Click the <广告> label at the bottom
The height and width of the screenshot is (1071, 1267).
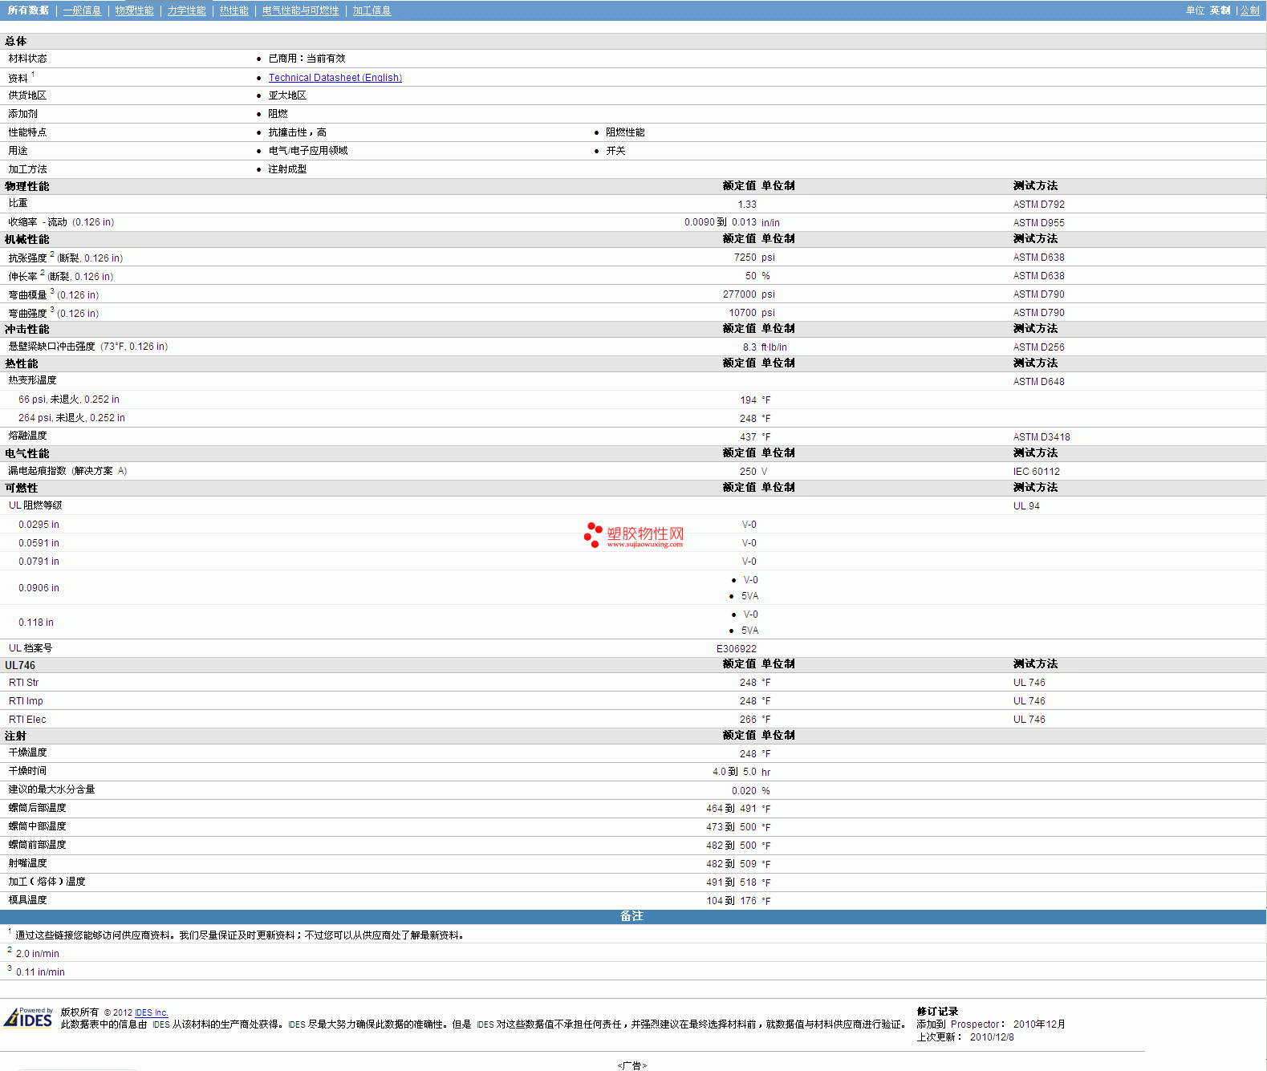click(x=632, y=1065)
